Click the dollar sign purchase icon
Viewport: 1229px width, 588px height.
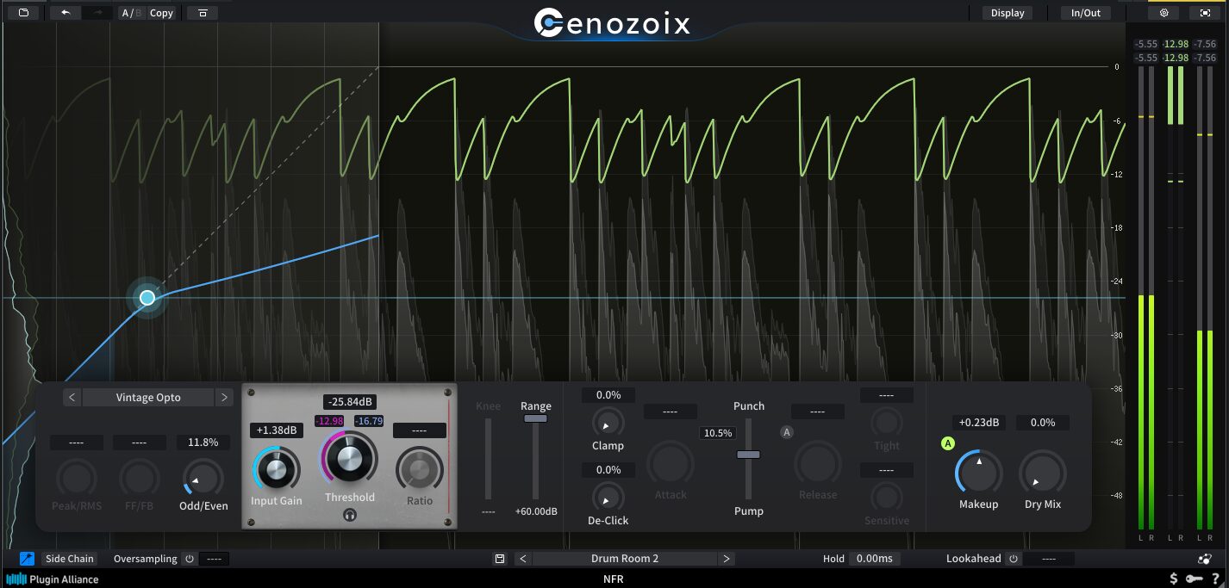point(1173,579)
